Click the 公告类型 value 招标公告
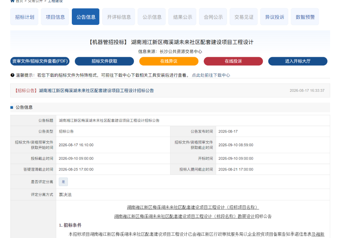The height and width of the screenshot is (238, 341). pyautogui.click(x=66, y=131)
